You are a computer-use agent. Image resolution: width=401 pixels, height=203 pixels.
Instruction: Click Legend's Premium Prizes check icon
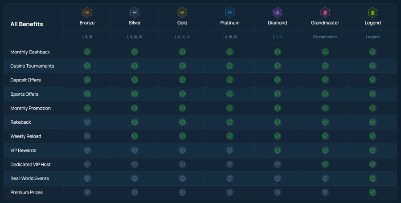[372, 192]
